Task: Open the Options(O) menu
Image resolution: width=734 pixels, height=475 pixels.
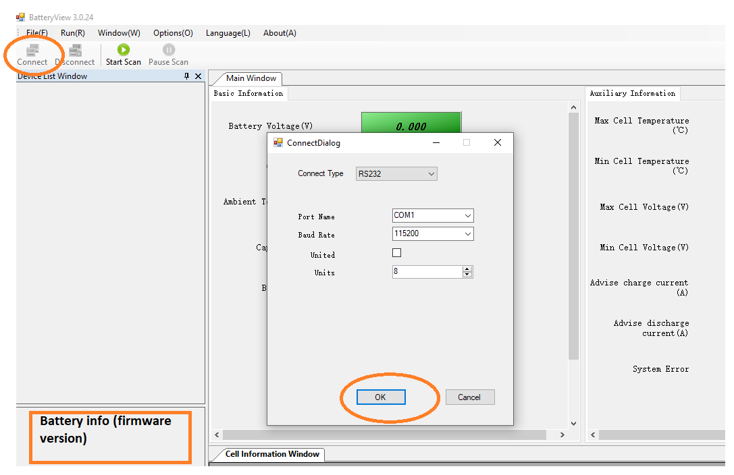Action: pos(173,33)
